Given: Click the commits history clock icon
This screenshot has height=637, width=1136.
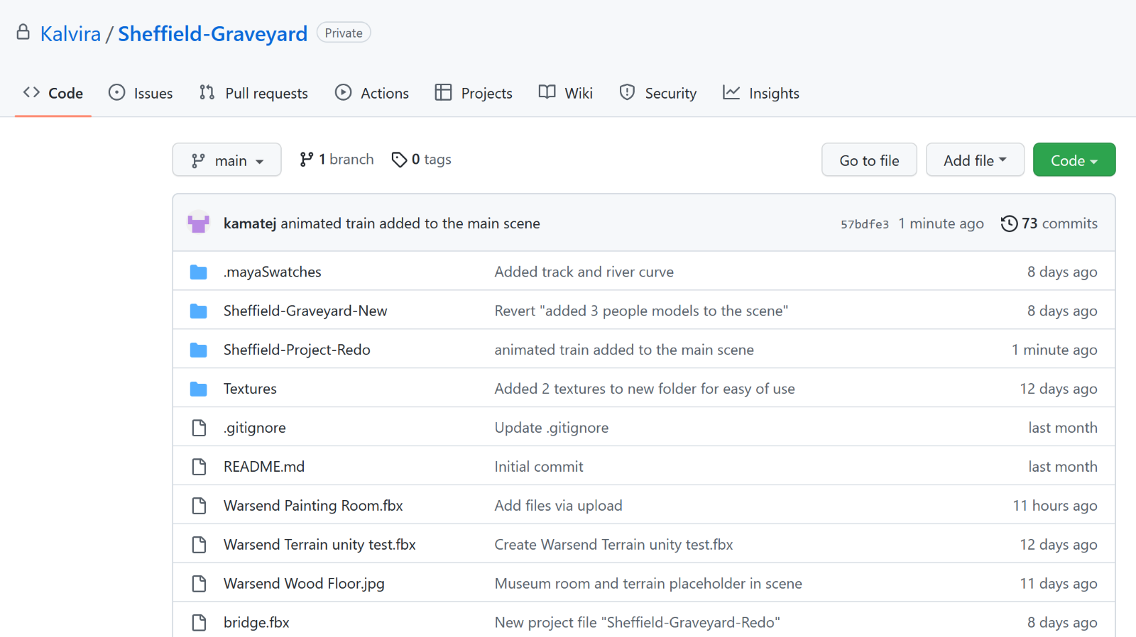Looking at the screenshot, I should tap(1009, 223).
